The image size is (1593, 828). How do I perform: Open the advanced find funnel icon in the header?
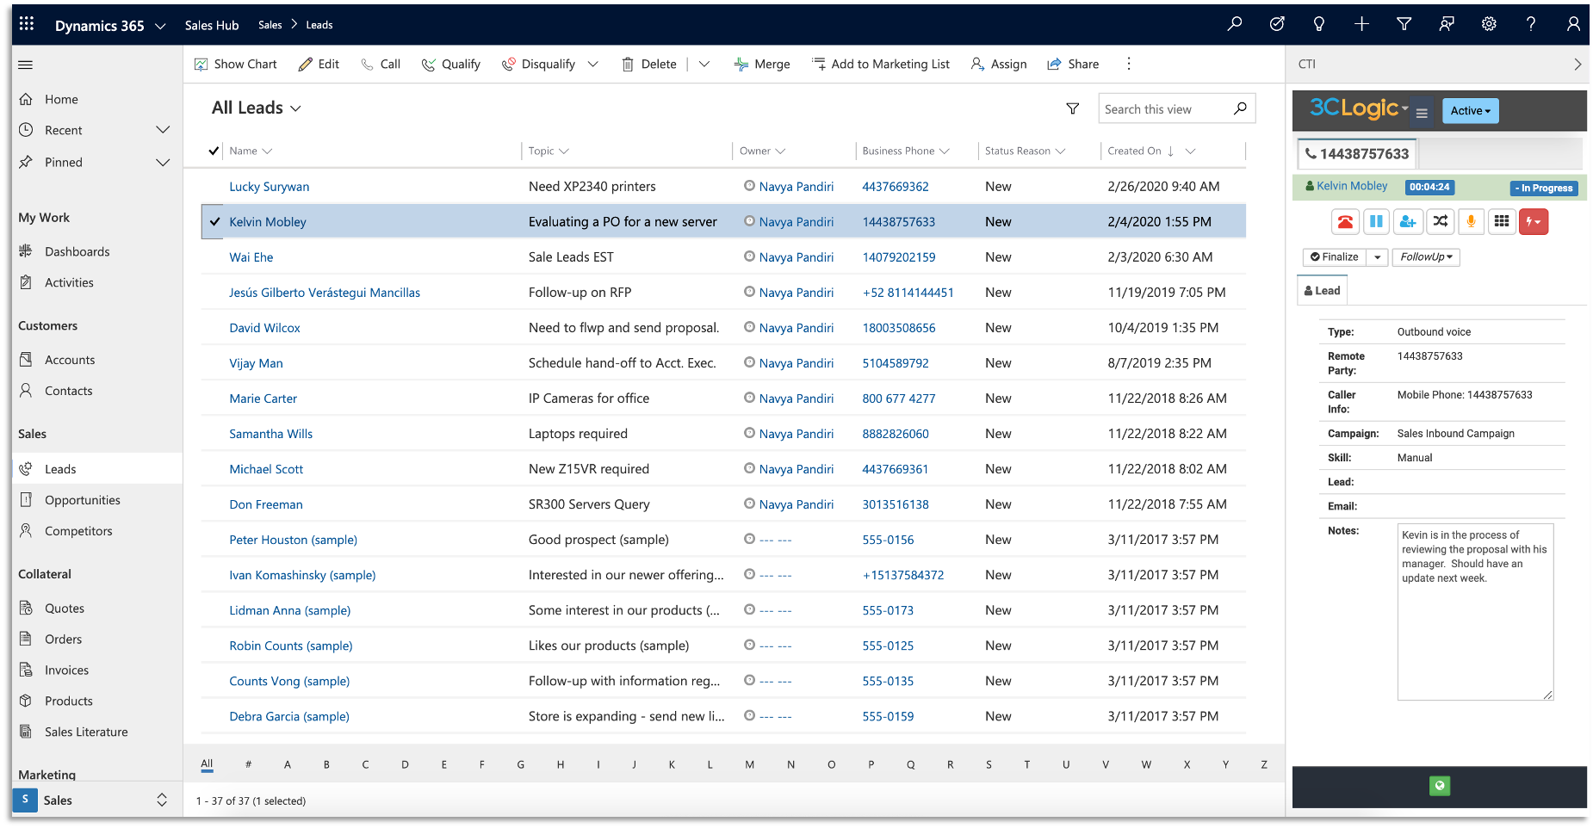[1404, 24]
